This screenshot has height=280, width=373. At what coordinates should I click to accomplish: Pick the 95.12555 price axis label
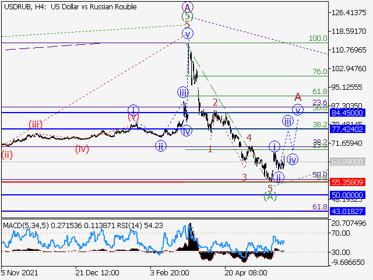[347, 87]
